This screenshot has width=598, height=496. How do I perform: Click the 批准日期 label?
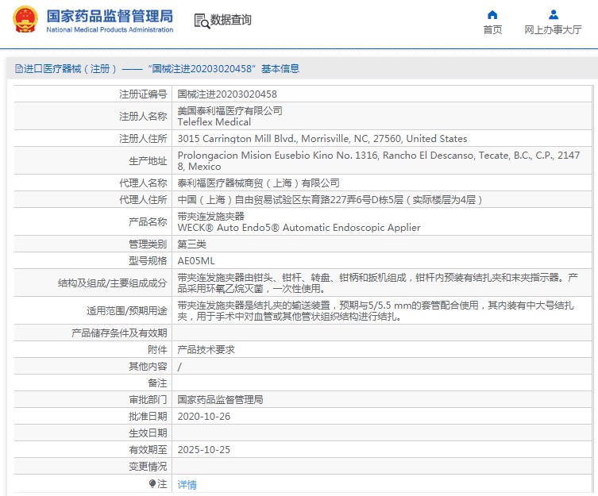[148, 417]
